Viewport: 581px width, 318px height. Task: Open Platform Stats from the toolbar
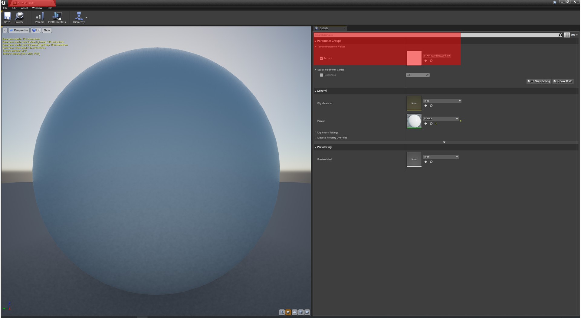pyautogui.click(x=57, y=18)
